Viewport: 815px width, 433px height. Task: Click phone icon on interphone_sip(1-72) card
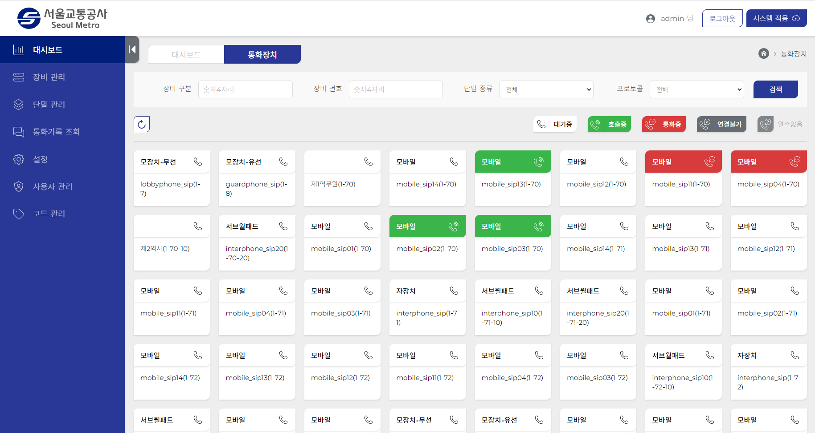click(795, 355)
